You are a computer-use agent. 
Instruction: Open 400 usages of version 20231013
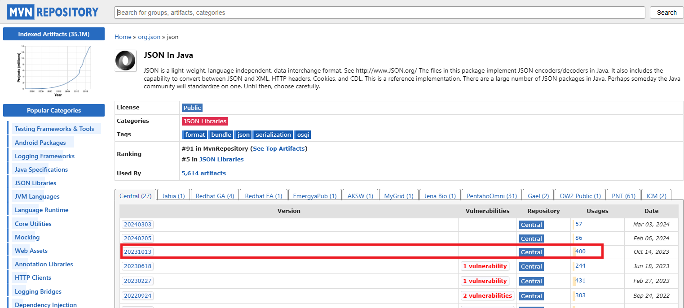click(x=580, y=251)
